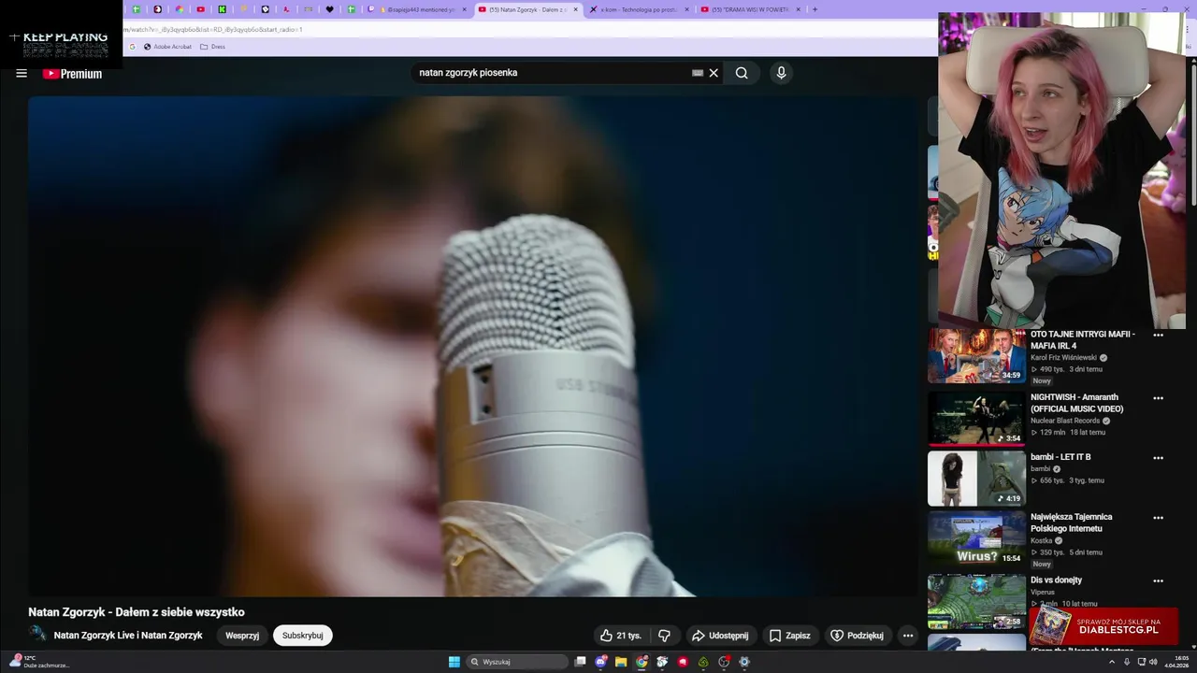Click the Wyszukaj taskbar search box
This screenshot has width=1197, height=673.
tap(517, 662)
